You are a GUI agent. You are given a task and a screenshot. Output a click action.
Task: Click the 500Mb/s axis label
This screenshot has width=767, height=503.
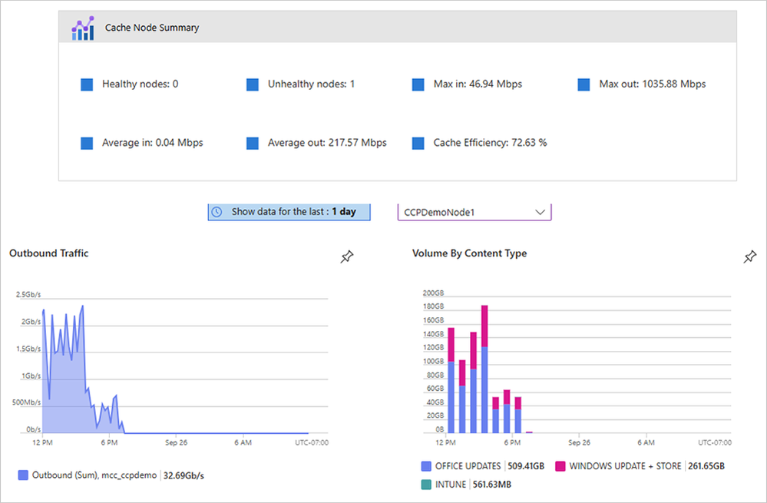(26, 402)
